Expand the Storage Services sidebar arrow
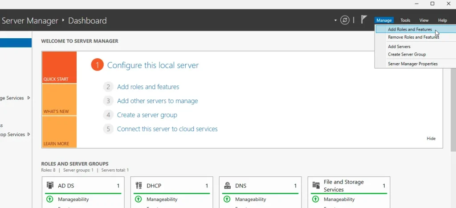The height and width of the screenshot is (208, 456). 29,98
